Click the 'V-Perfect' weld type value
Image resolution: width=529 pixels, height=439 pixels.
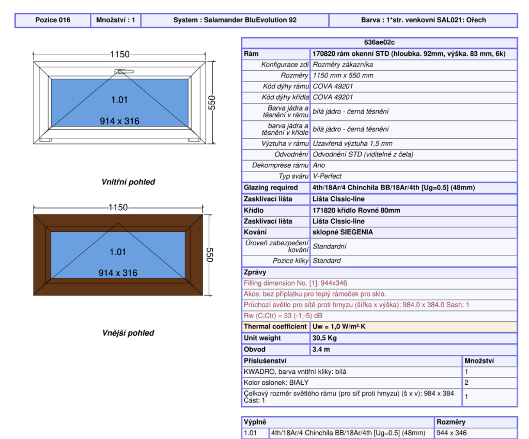click(x=327, y=176)
